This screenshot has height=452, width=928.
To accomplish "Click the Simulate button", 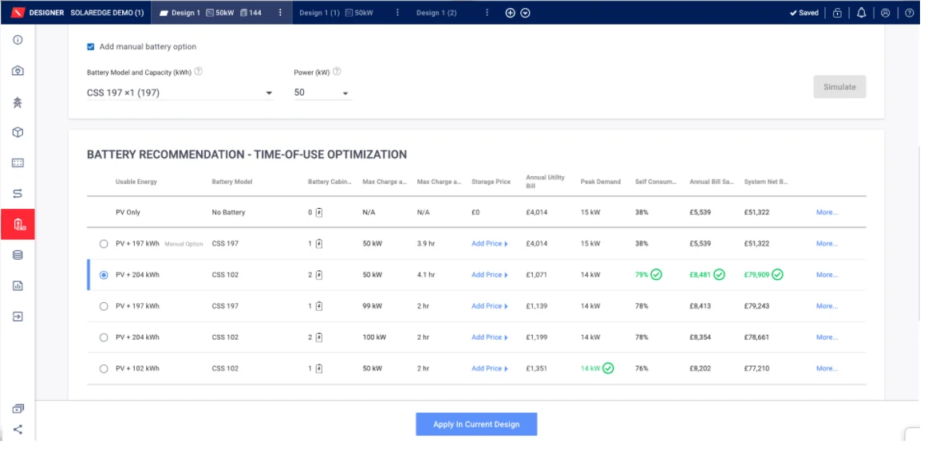I will (x=839, y=87).
